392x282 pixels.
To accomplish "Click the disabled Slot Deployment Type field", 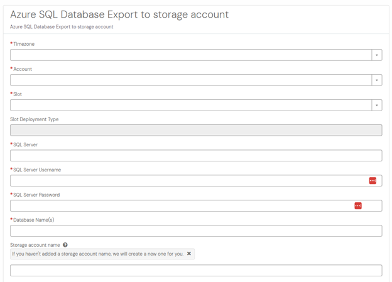I will point(196,130).
